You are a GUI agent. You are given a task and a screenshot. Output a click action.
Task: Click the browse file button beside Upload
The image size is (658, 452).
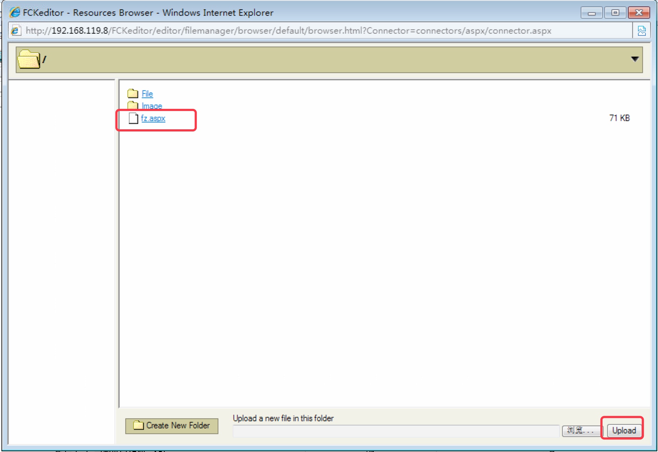(582, 431)
